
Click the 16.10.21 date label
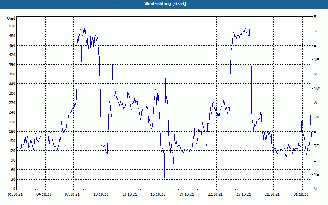click(158, 194)
